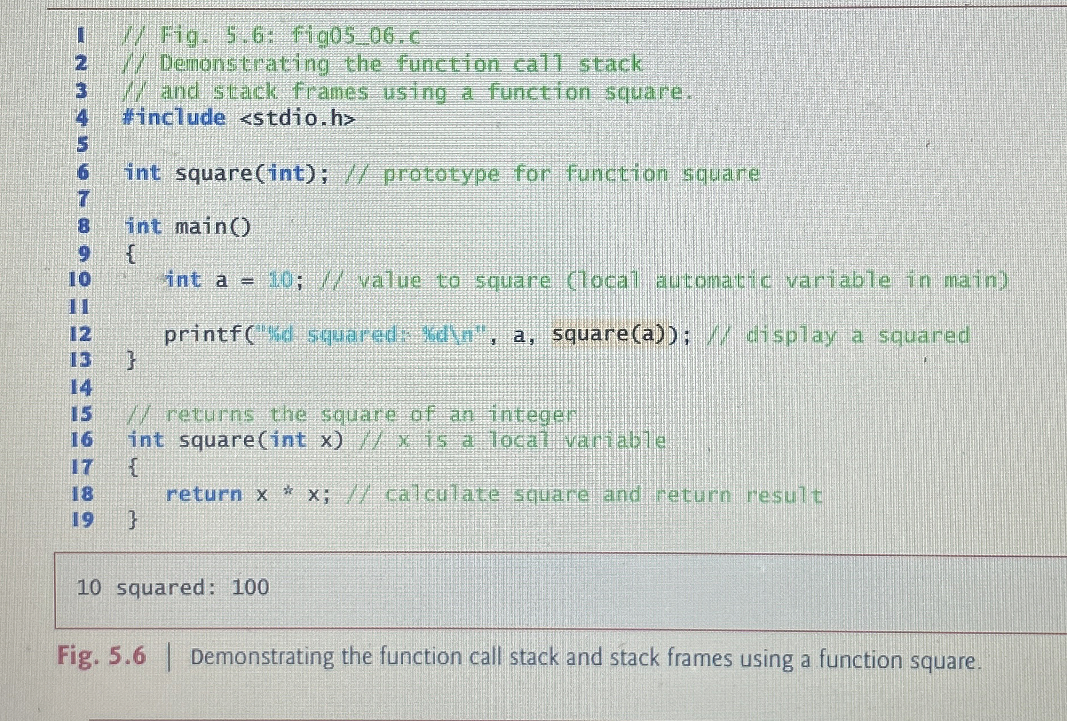The width and height of the screenshot is (1067, 721).
Task: Select int square(int x) on line 16
Action: [235, 440]
